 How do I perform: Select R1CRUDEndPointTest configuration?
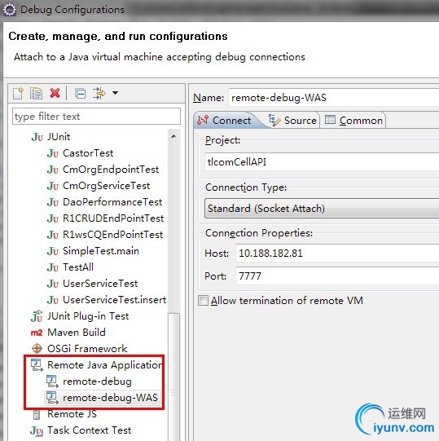point(113,218)
